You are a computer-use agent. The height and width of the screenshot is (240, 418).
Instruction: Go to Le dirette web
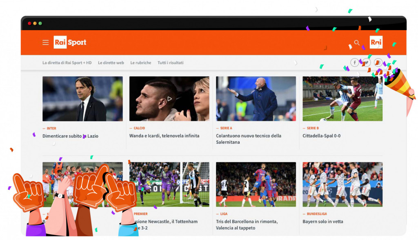(x=111, y=63)
